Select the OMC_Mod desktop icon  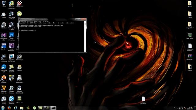[190, 36]
